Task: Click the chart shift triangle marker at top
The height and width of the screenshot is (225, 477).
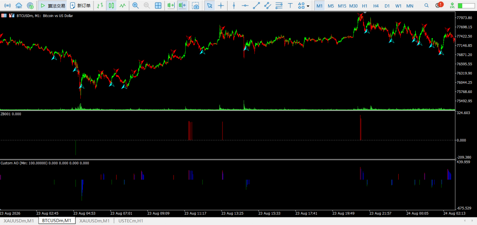Action: click(x=365, y=13)
